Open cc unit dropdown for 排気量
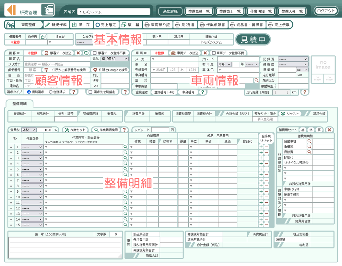 (302, 70)
